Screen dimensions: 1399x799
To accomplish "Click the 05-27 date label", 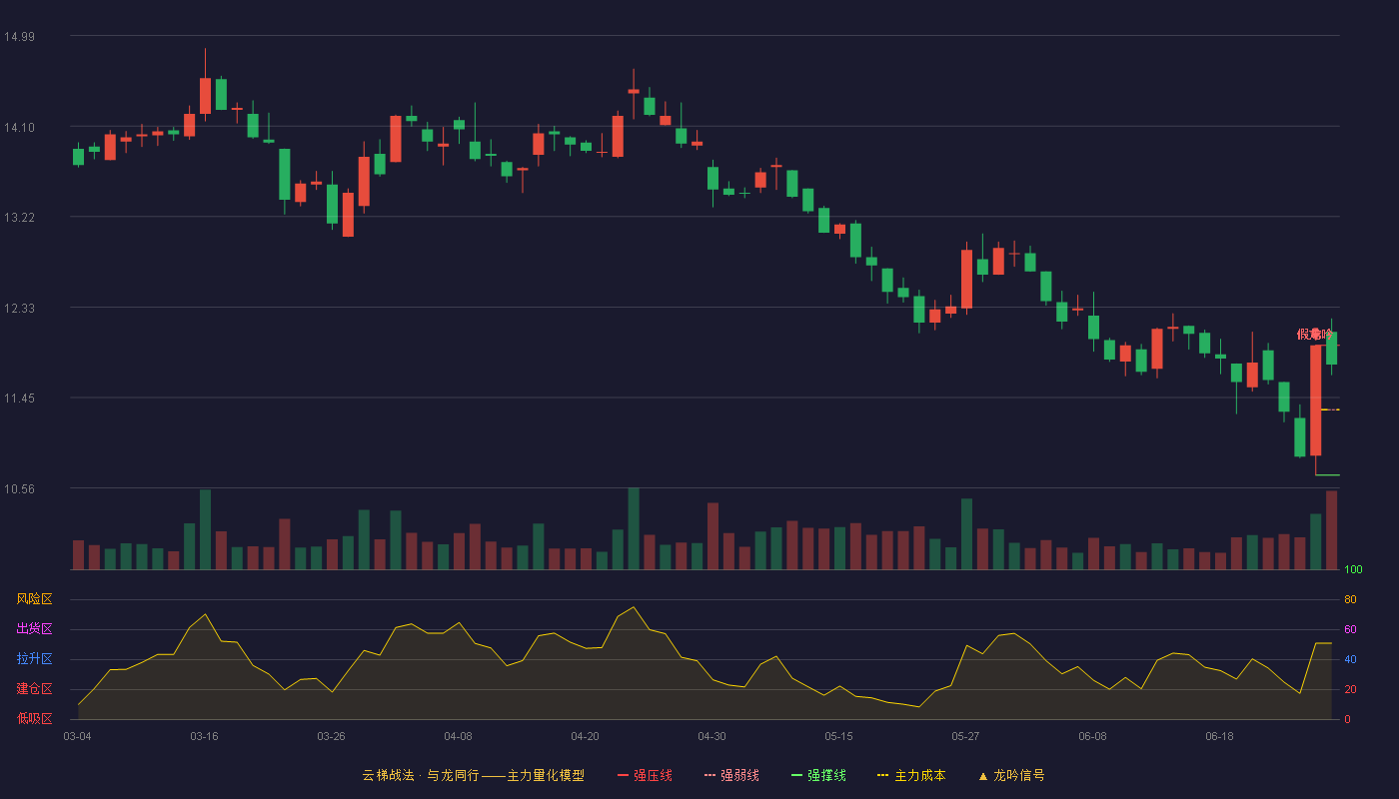I will coord(965,736).
